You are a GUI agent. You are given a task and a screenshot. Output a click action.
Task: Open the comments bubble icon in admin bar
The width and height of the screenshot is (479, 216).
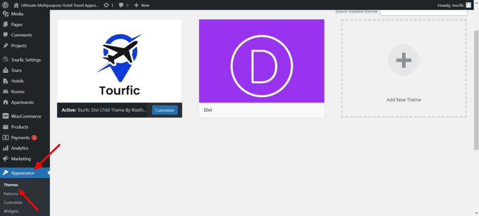121,5
